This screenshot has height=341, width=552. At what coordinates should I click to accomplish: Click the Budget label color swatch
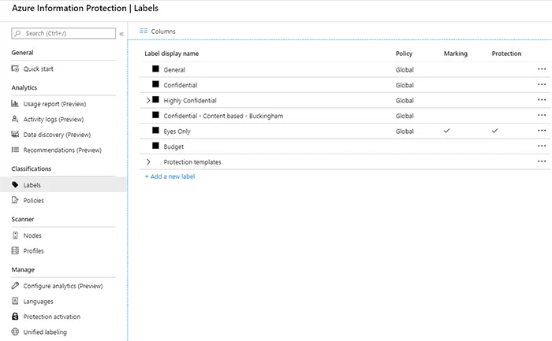(155, 146)
